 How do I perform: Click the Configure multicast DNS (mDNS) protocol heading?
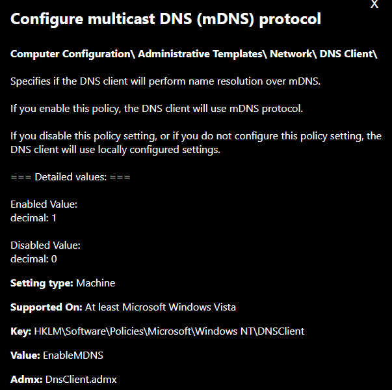(x=166, y=20)
